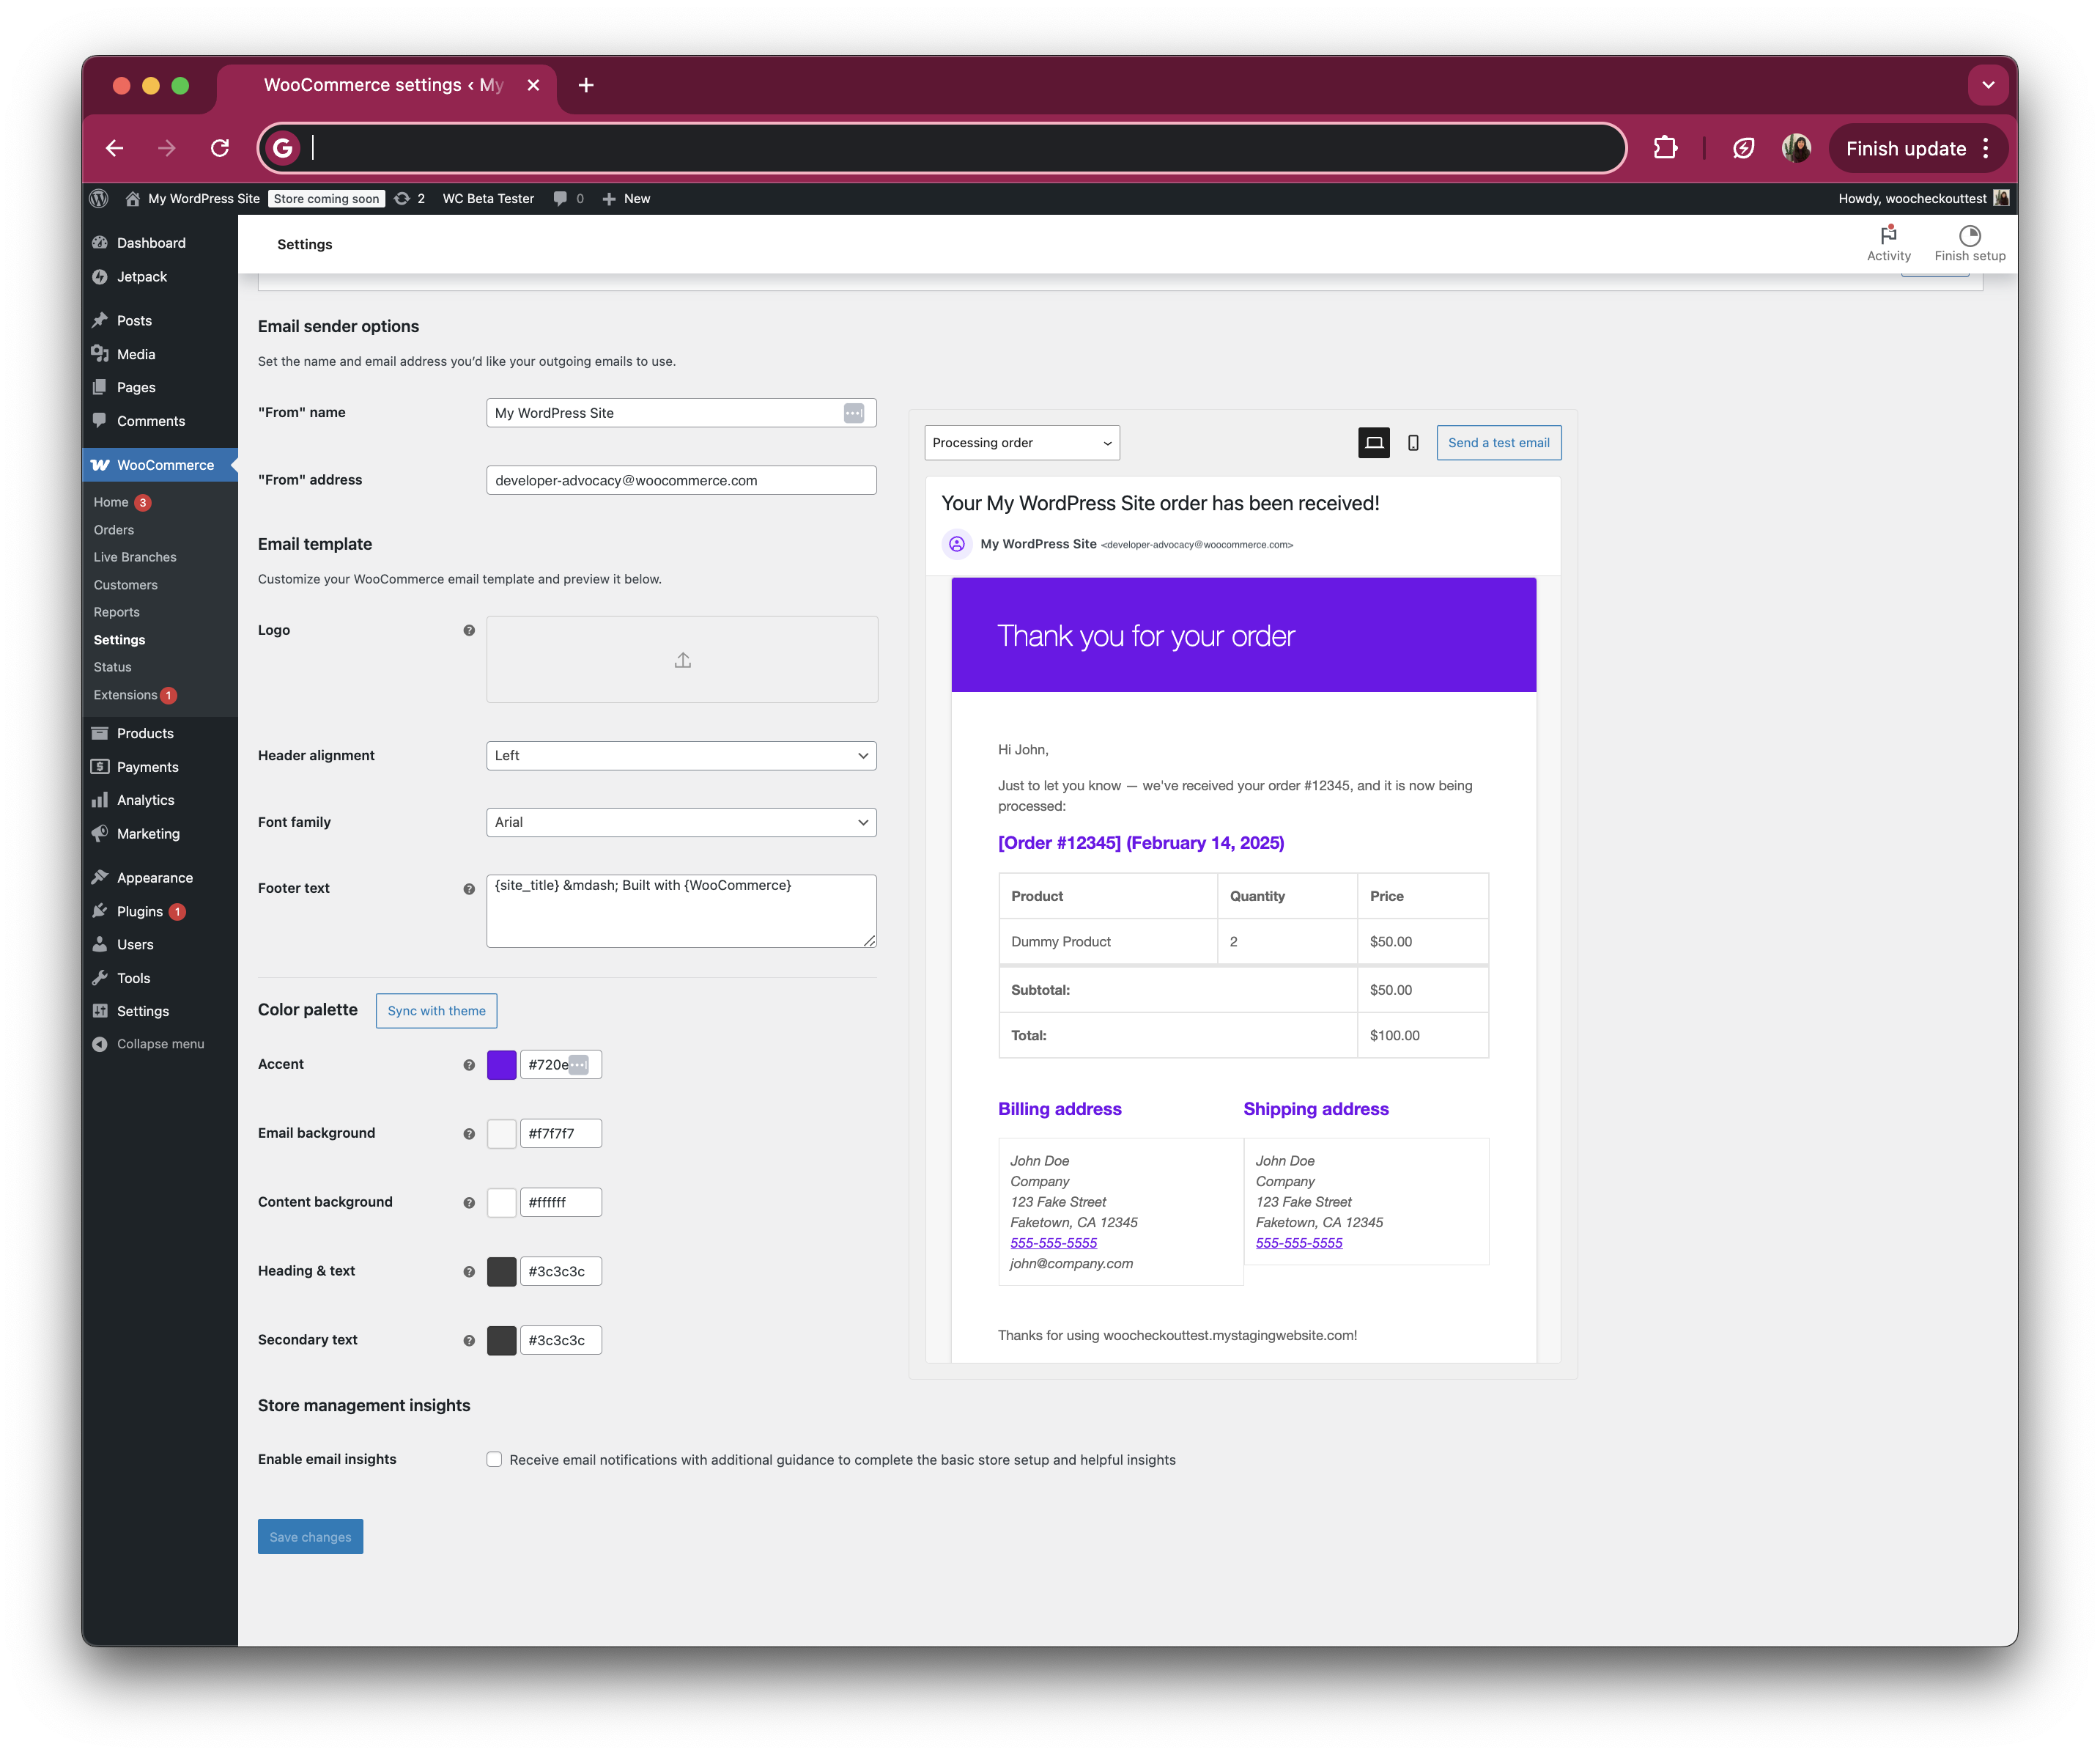This screenshot has height=1755, width=2100.
Task: Click the "From" name field autofill icon
Action: 853,413
